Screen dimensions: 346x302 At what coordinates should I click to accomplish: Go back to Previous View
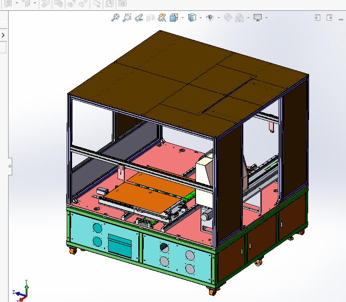139,18
